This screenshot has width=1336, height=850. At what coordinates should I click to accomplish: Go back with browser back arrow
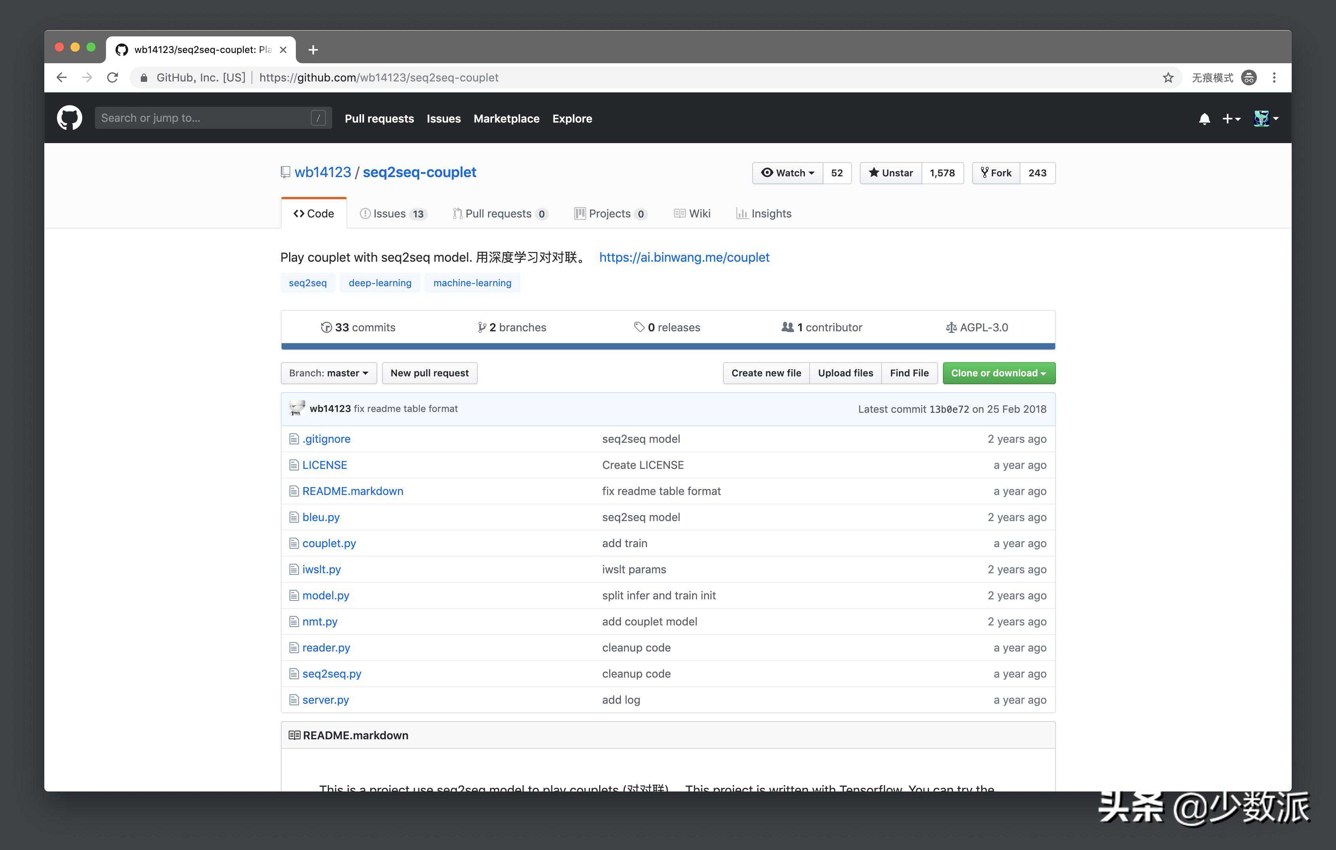pyautogui.click(x=62, y=77)
